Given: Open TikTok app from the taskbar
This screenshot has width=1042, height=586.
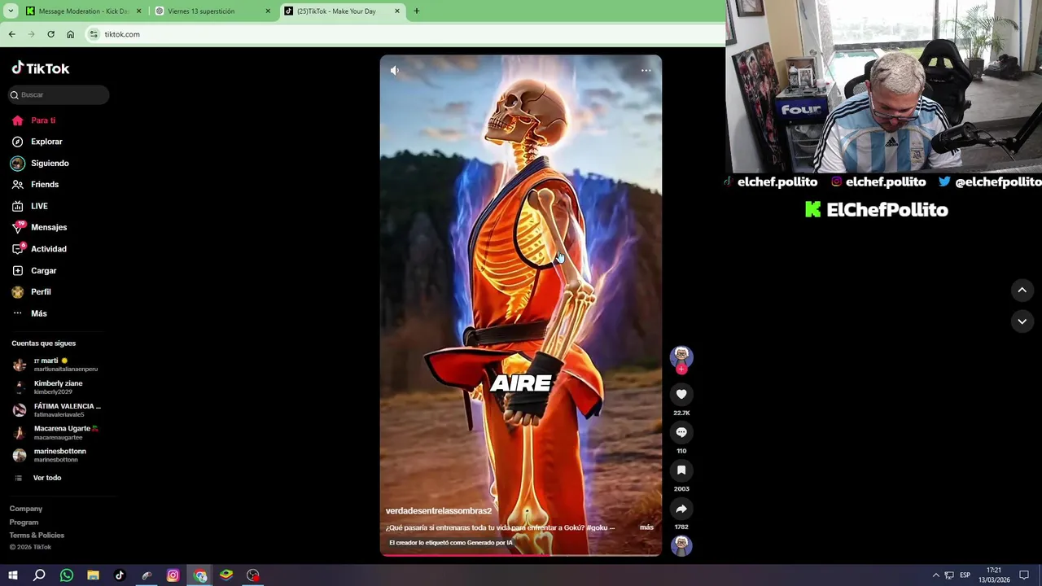Looking at the screenshot, I should pos(120,575).
